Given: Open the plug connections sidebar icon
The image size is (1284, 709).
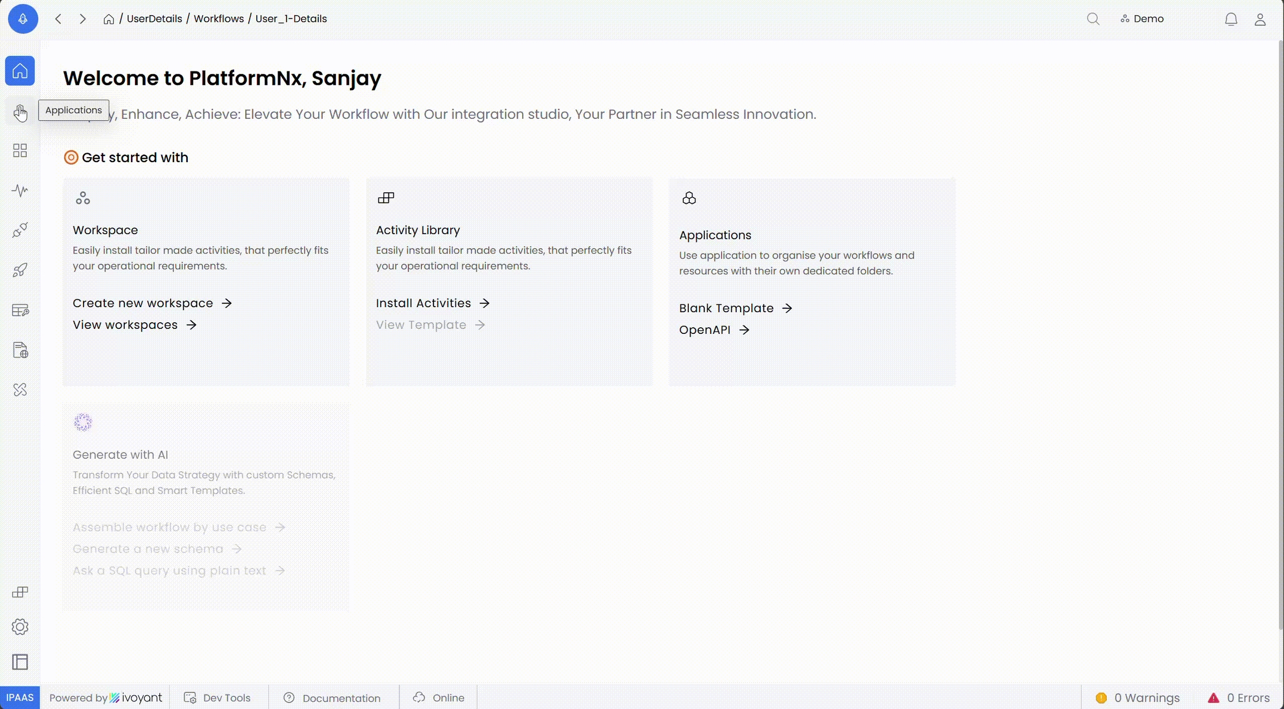Looking at the screenshot, I should tap(20, 230).
